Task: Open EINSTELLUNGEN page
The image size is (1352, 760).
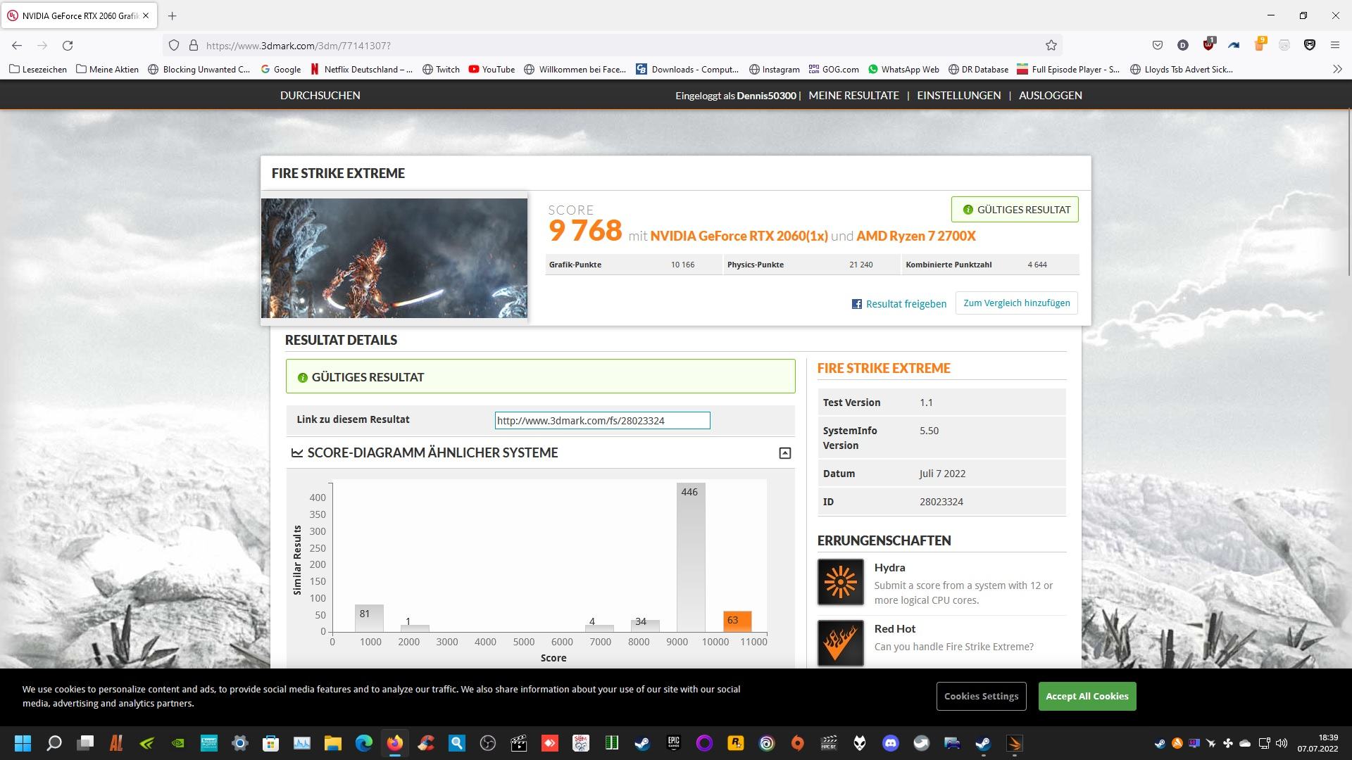Action: tap(958, 95)
